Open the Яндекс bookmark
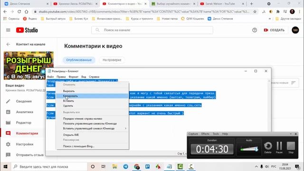The width and height of the screenshot is (304, 171). click(30, 19)
